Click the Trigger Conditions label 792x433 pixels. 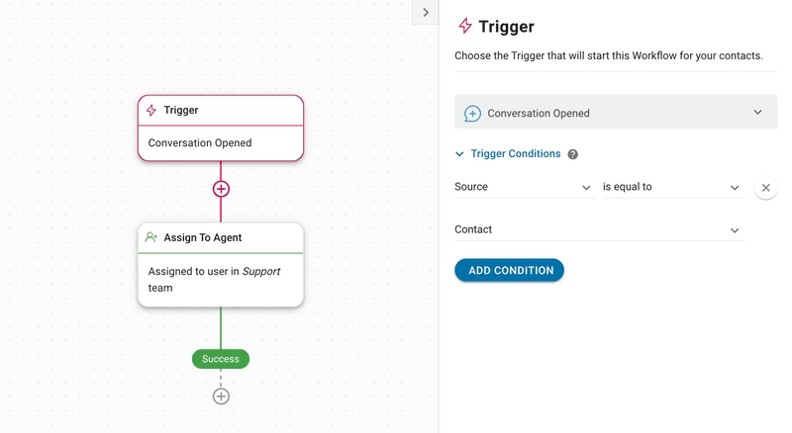click(x=515, y=154)
